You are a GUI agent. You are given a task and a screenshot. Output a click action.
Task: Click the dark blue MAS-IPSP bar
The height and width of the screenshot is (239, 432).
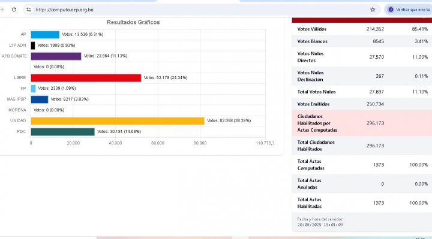40,99
